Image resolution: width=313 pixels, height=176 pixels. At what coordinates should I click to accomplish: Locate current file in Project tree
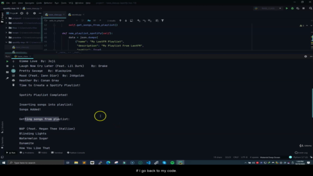point(22,13)
